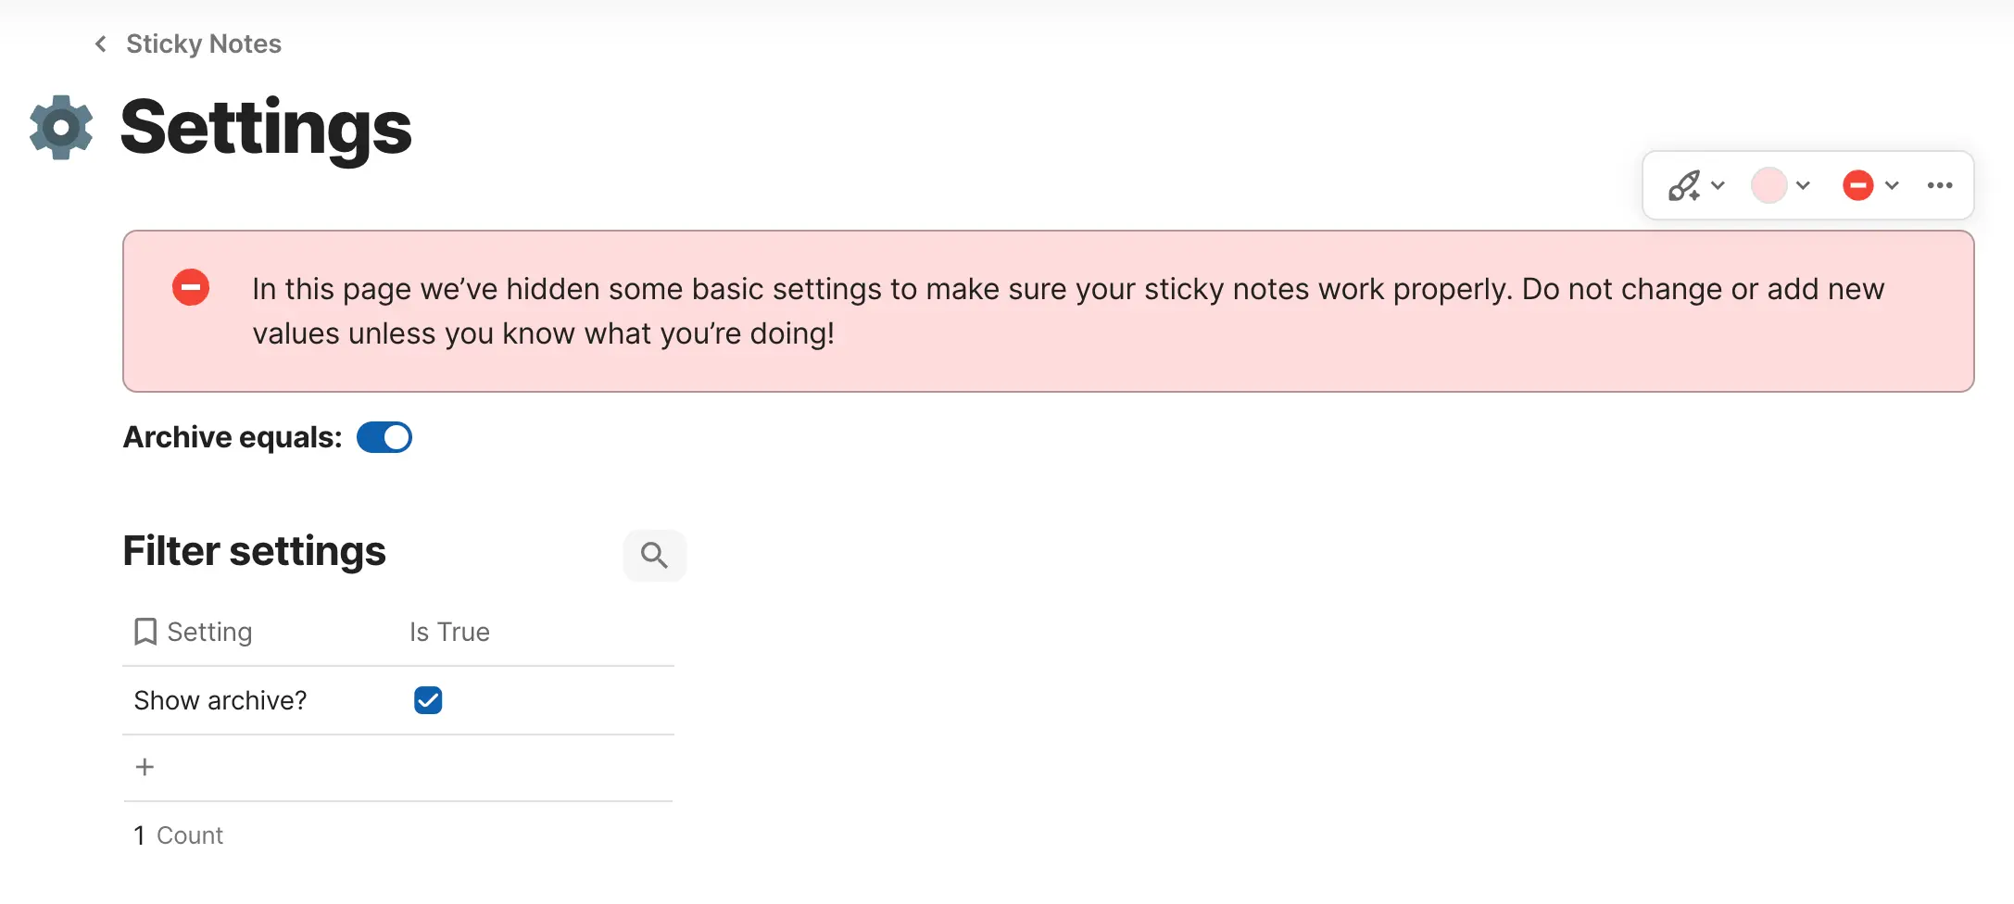The width and height of the screenshot is (2014, 904).
Task: Click the search magnifier in Filter settings
Action: (x=654, y=555)
